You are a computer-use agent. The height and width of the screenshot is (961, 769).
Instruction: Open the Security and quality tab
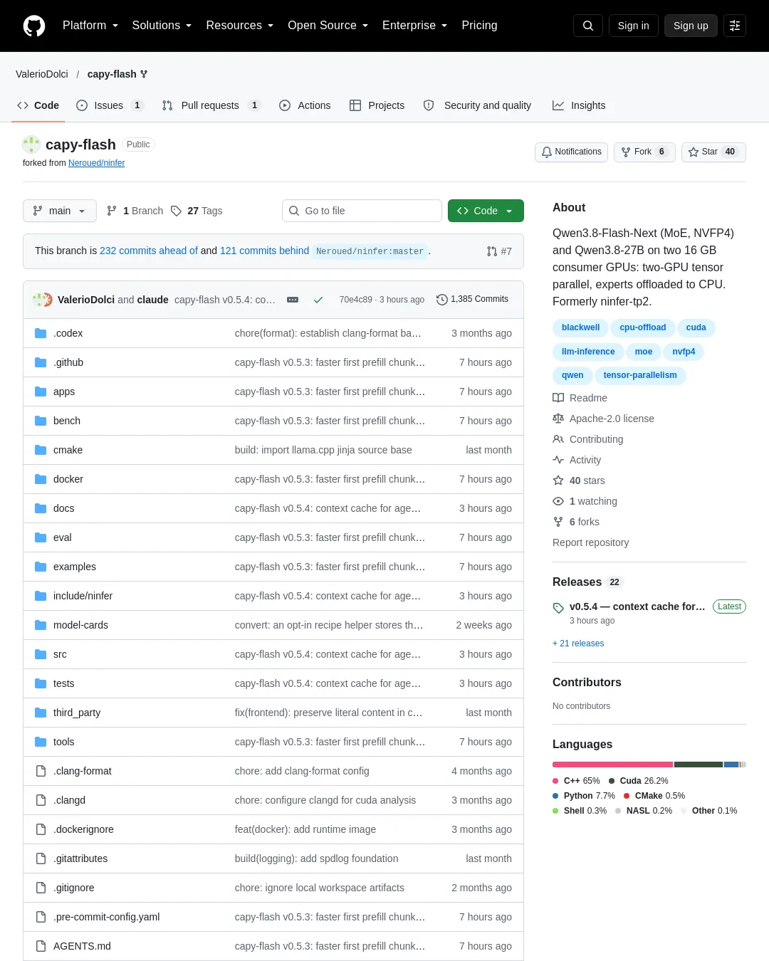(x=477, y=105)
